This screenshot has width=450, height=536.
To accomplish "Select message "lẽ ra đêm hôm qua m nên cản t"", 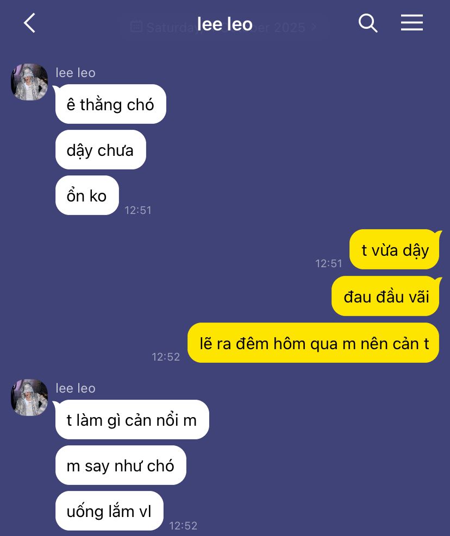I will tap(314, 343).
